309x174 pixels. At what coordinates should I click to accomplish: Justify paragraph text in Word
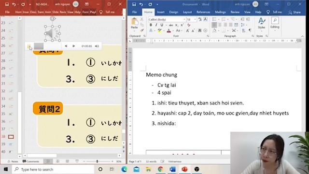231,25
